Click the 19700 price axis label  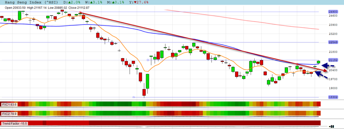[333, 79]
